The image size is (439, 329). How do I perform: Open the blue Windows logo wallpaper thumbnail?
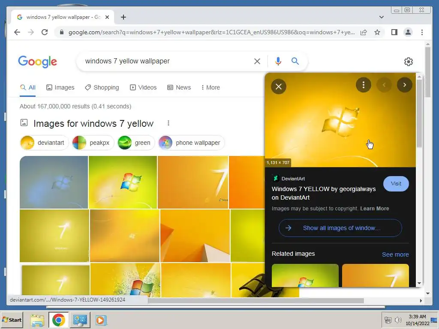(x=54, y=182)
